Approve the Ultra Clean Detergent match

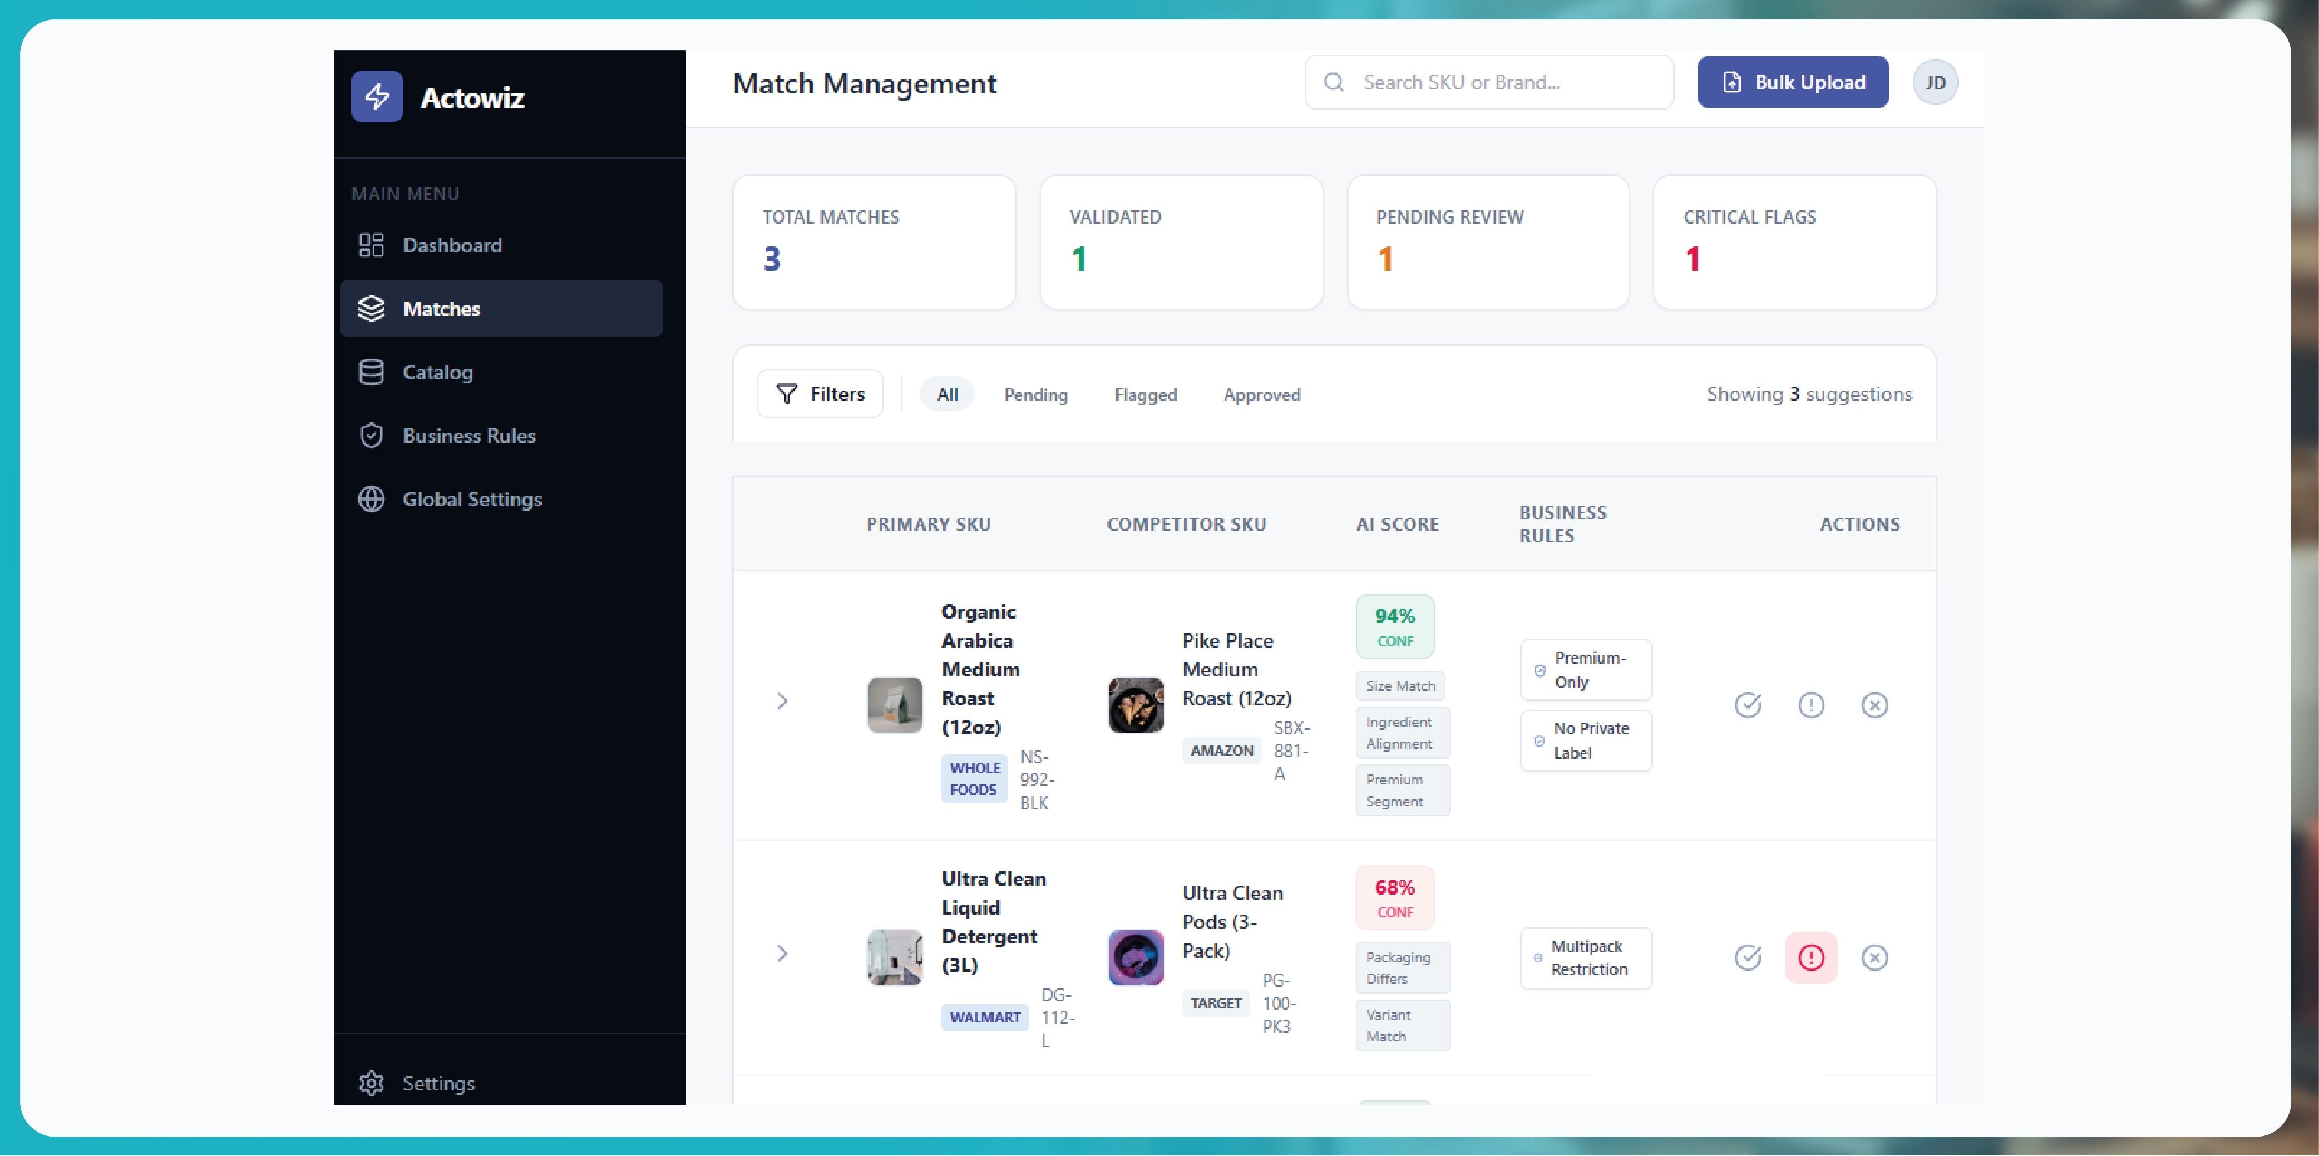1748,957
